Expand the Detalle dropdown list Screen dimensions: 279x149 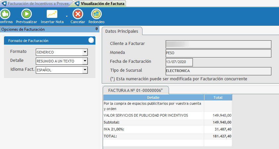click(85, 61)
